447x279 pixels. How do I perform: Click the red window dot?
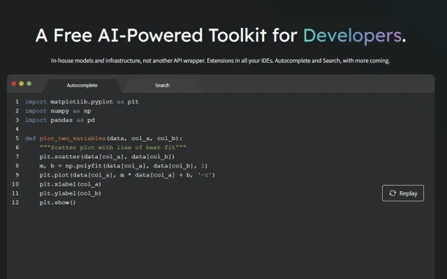click(x=14, y=84)
